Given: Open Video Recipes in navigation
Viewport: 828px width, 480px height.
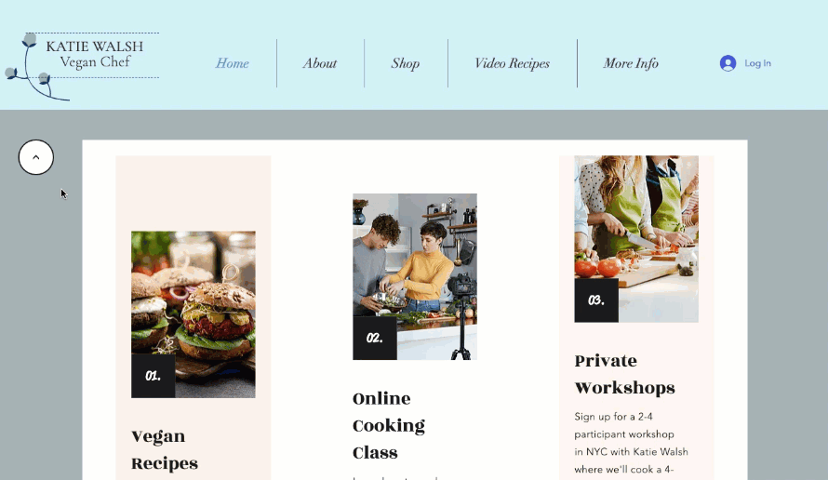Looking at the screenshot, I should coord(513,63).
